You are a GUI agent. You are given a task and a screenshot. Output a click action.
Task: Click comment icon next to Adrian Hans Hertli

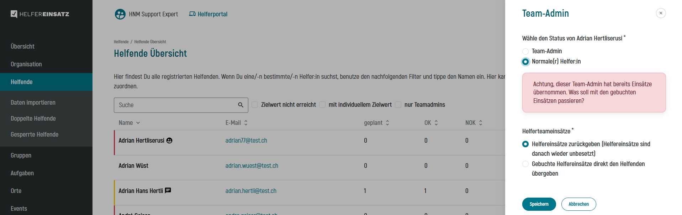[x=168, y=191]
